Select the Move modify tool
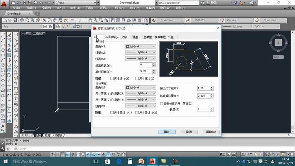Screen dimensions: 295x166 [9, 60]
